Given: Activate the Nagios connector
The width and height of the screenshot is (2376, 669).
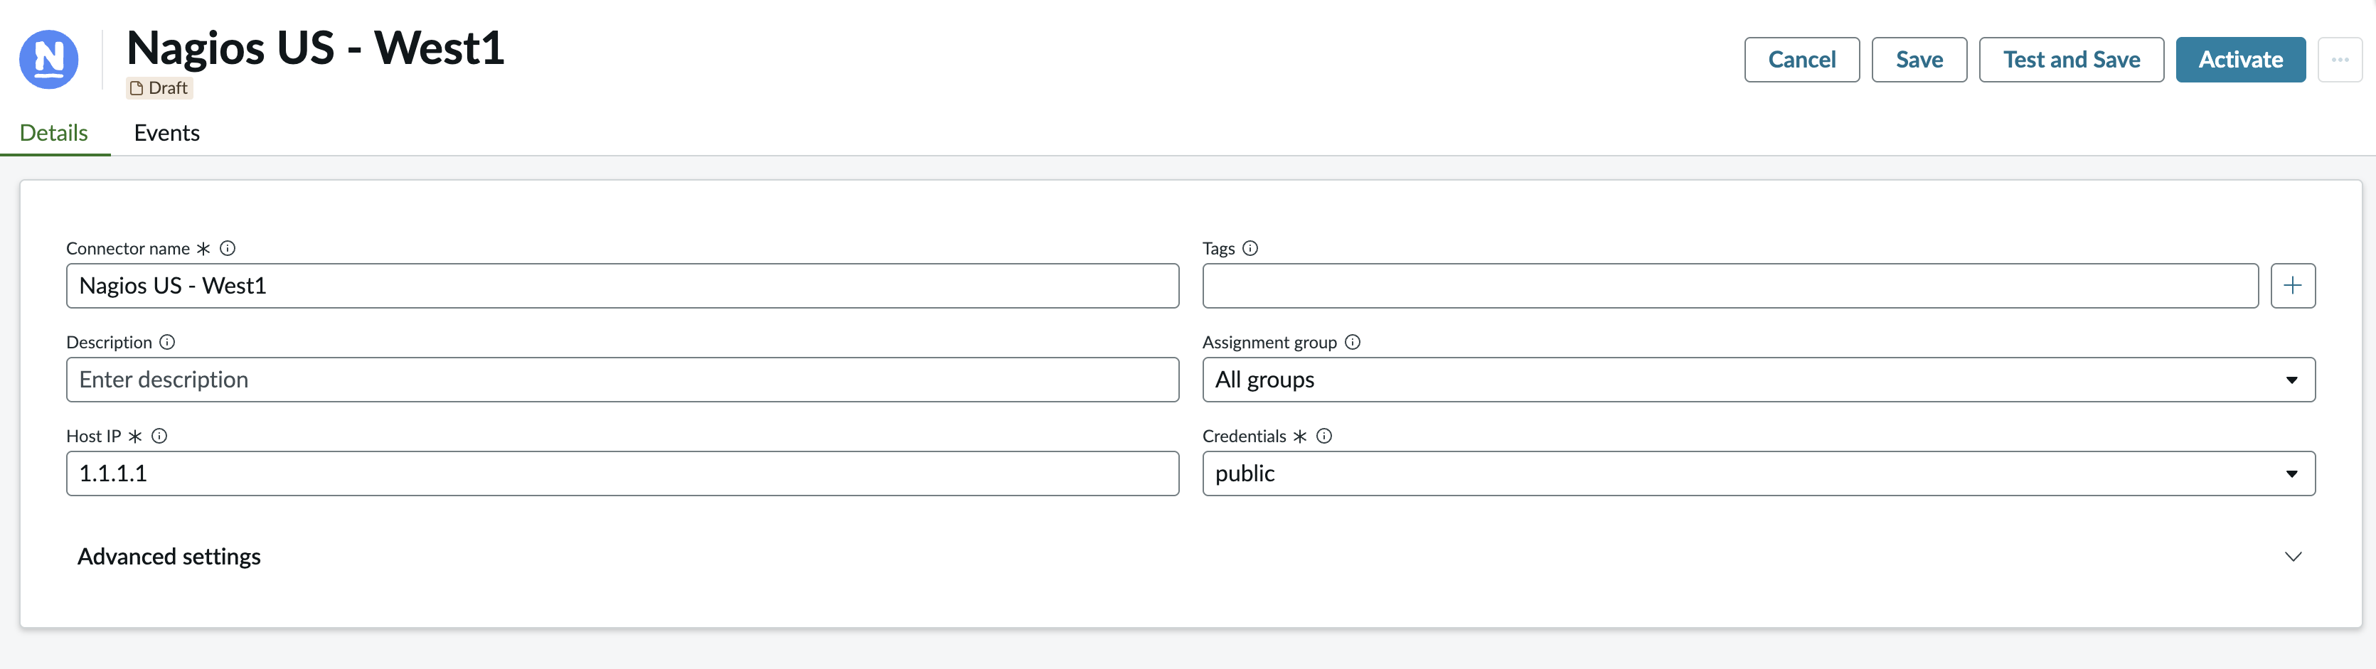Looking at the screenshot, I should coord(2240,60).
